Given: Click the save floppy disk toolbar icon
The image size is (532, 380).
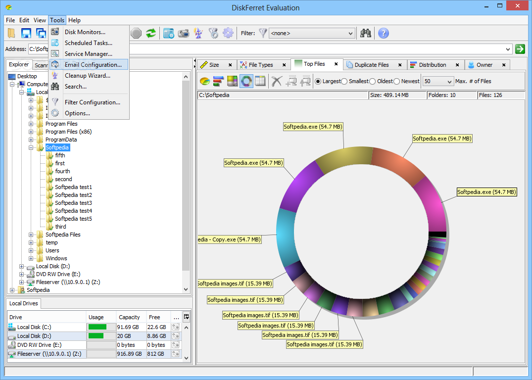Looking at the screenshot, I should [26, 33].
